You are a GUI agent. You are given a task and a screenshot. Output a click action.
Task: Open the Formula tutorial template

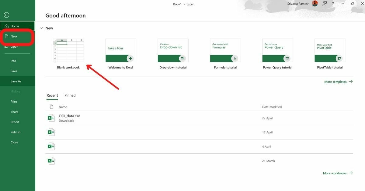click(225, 50)
